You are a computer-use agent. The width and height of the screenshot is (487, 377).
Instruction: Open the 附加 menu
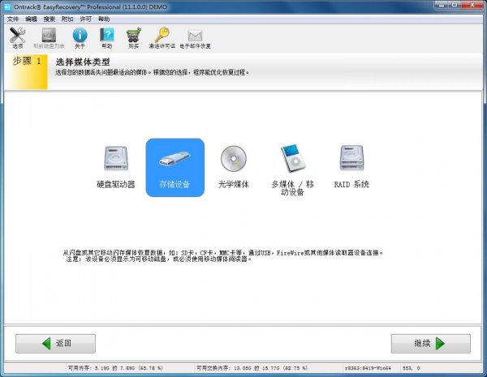(x=67, y=18)
